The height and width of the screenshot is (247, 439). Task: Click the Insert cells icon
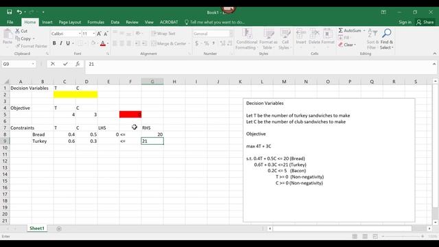[301, 33]
